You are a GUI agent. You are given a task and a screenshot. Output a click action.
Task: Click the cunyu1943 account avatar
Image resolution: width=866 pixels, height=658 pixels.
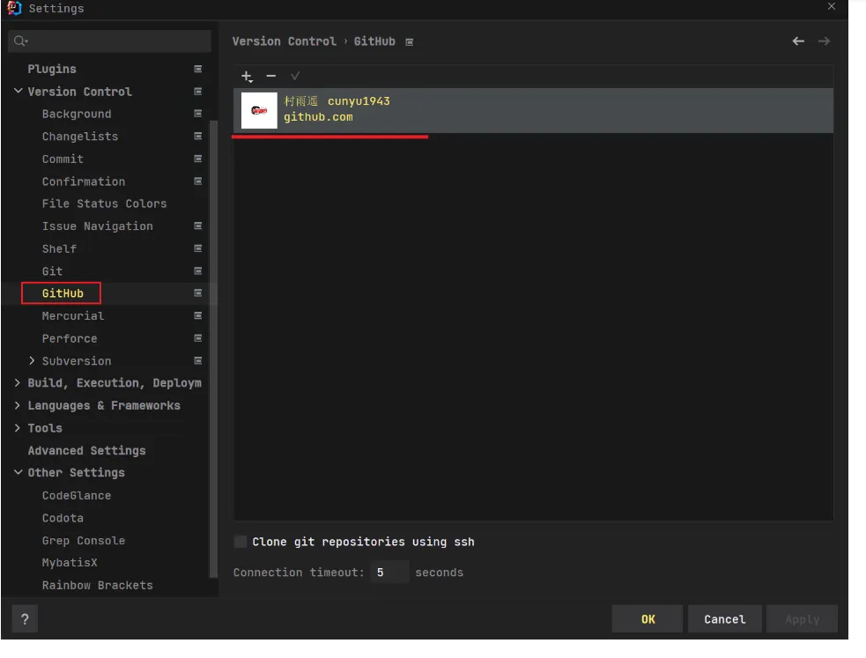click(x=259, y=110)
